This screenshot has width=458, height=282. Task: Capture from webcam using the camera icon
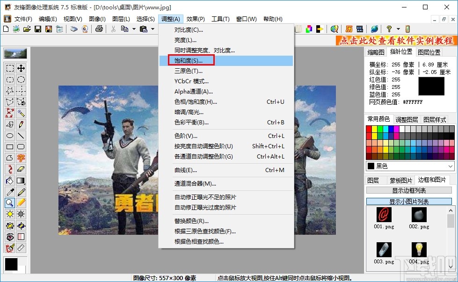85,29
